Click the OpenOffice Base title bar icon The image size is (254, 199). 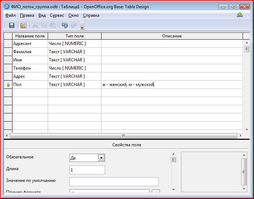point(7,7)
